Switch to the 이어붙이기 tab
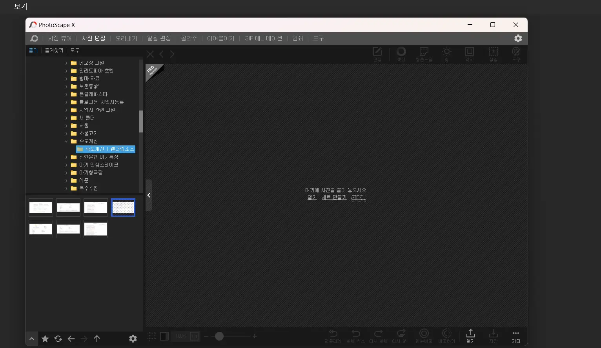Image resolution: width=601 pixels, height=348 pixels. click(x=221, y=38)
